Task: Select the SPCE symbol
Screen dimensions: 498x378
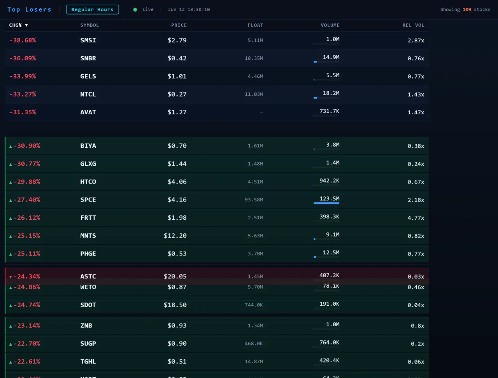Action: pos(88,199)
